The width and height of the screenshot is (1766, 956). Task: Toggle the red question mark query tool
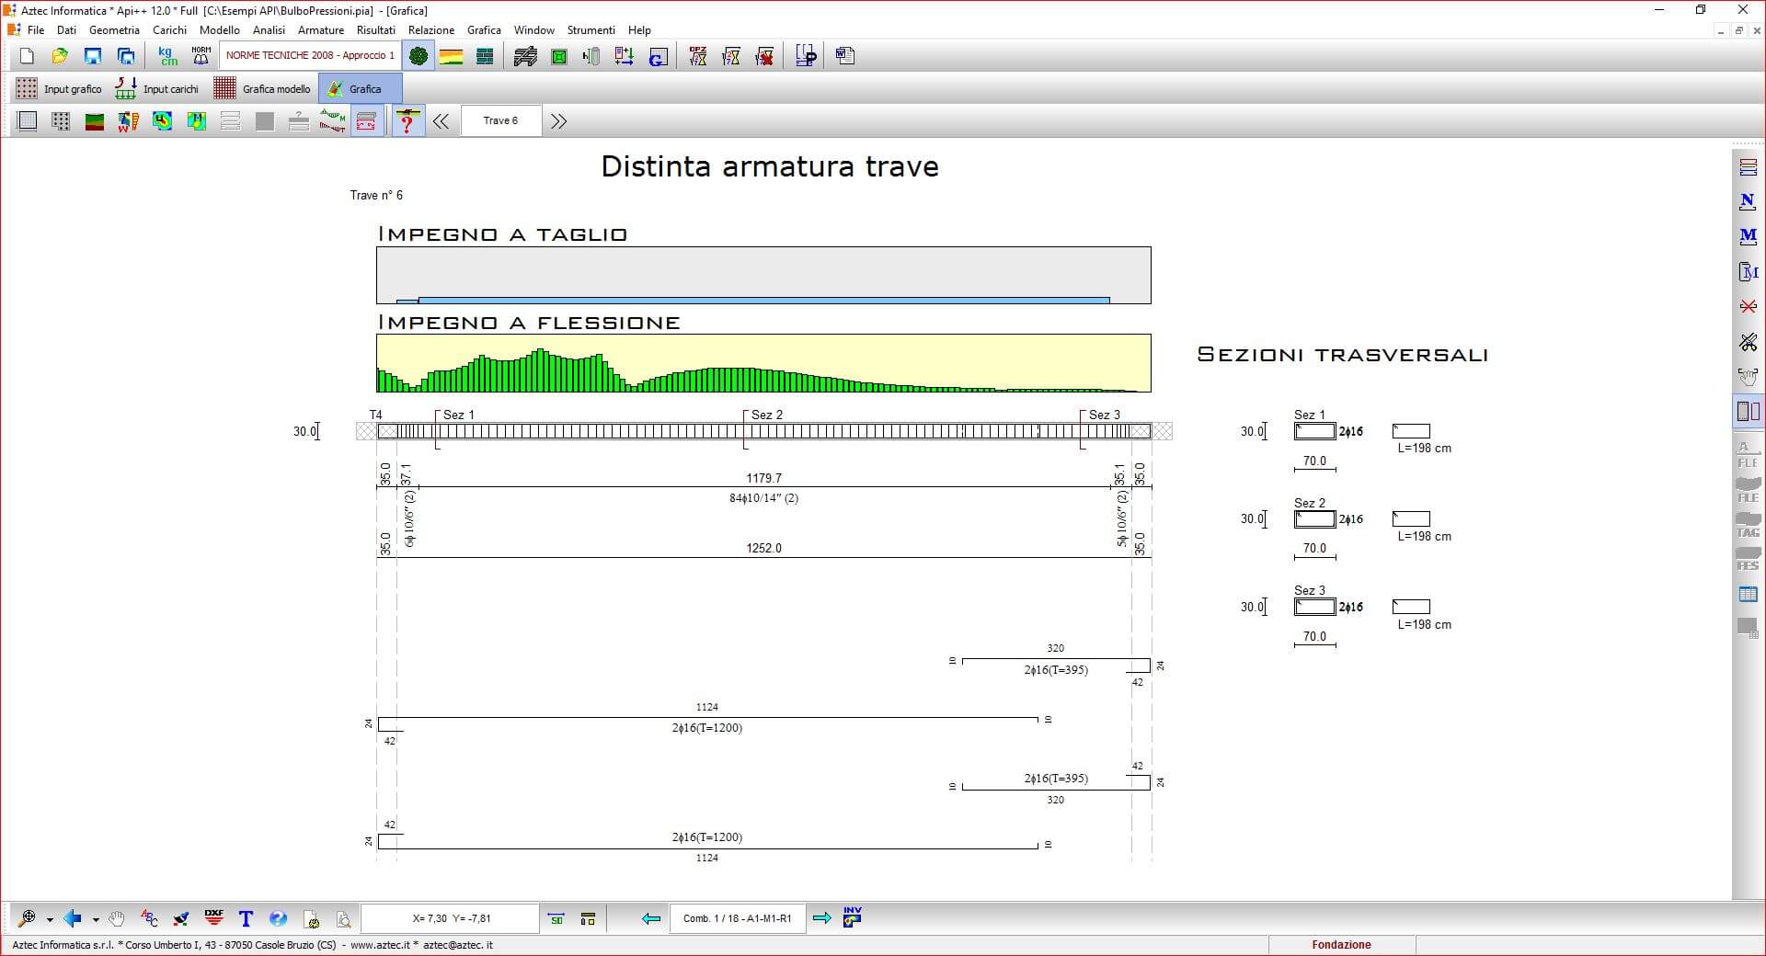[407, 121]
